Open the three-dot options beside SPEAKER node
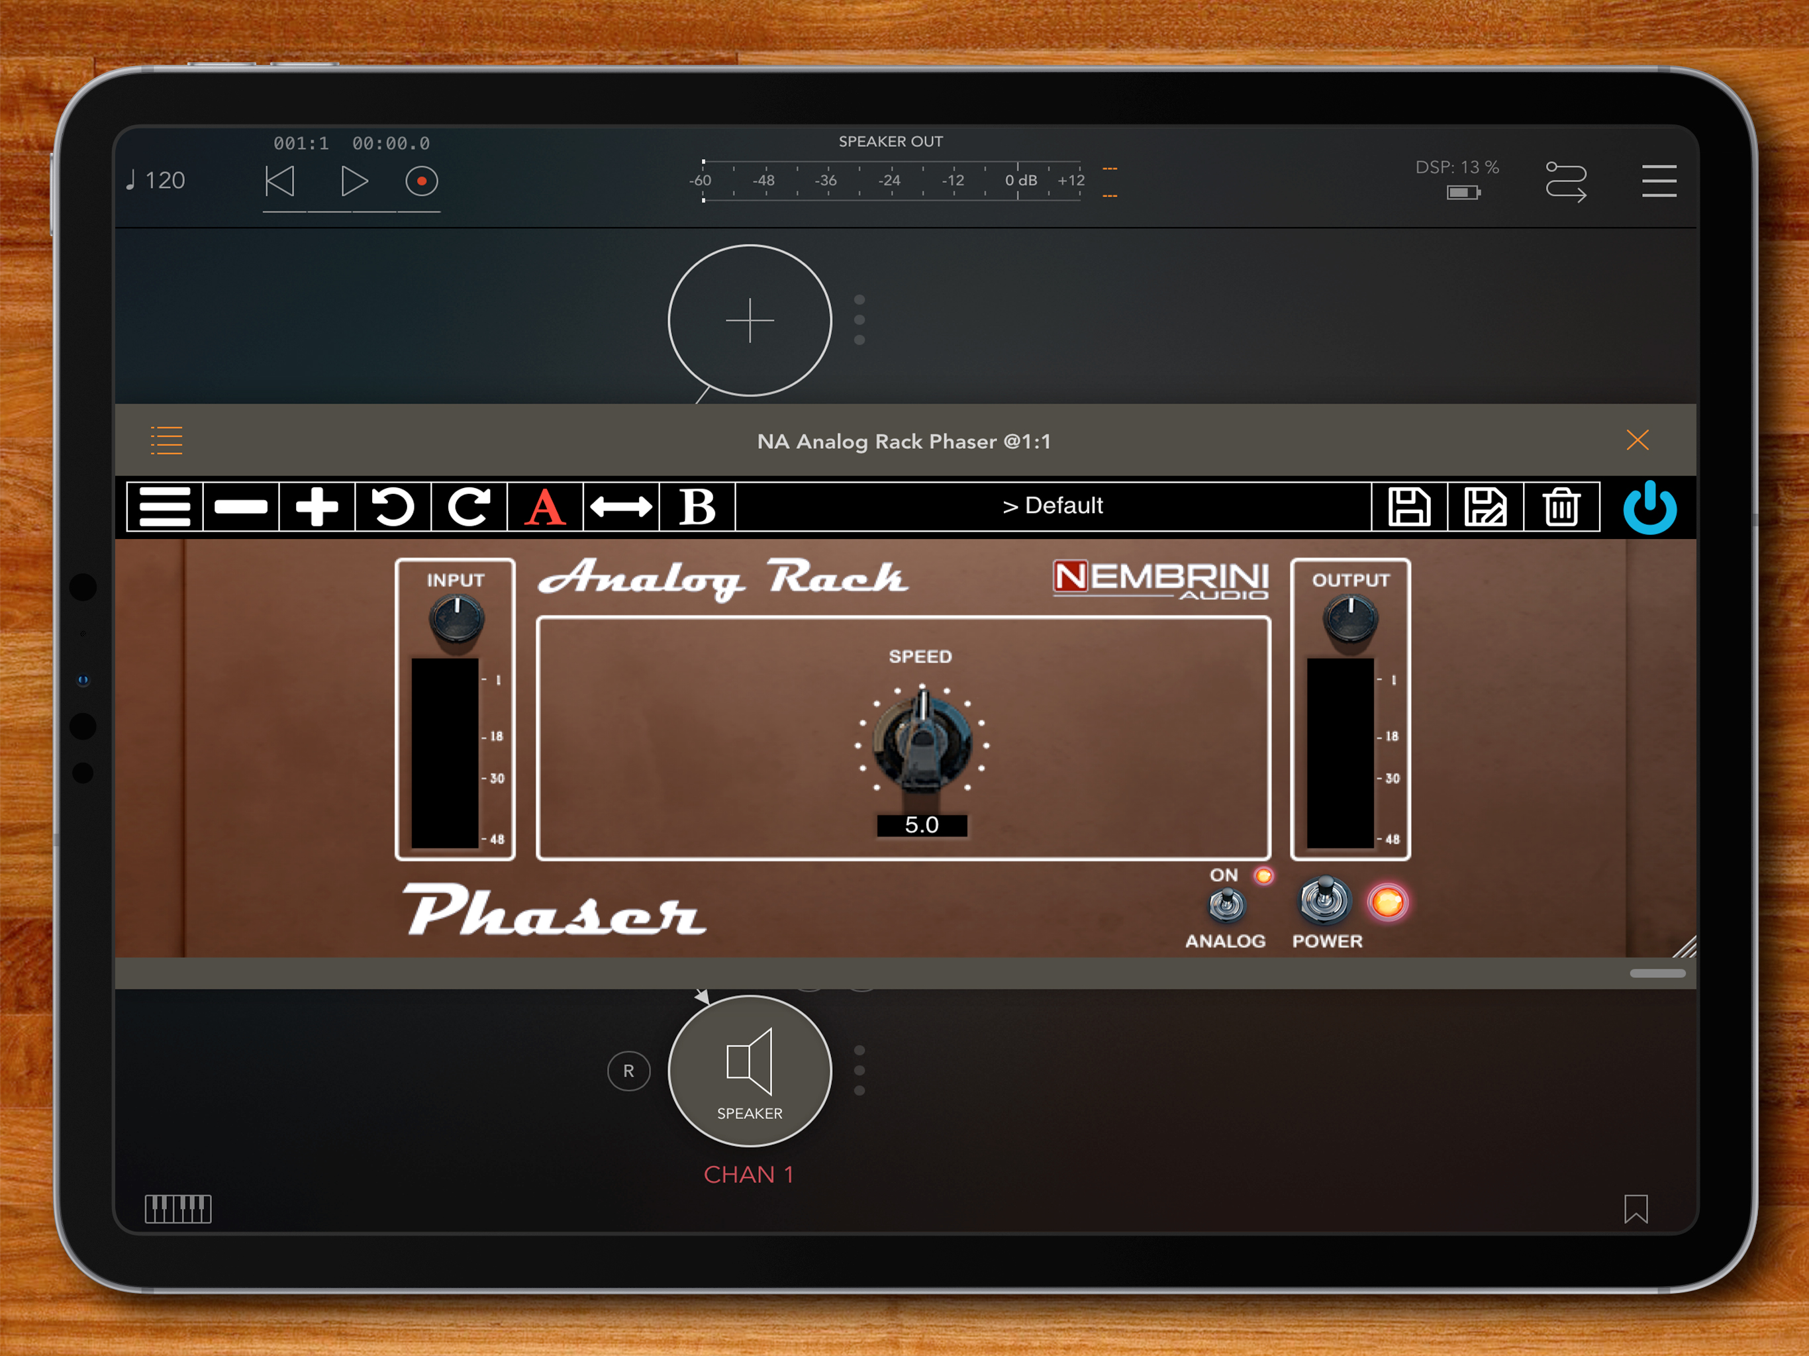The image size is (1809, 1356). pos(859,1070)
